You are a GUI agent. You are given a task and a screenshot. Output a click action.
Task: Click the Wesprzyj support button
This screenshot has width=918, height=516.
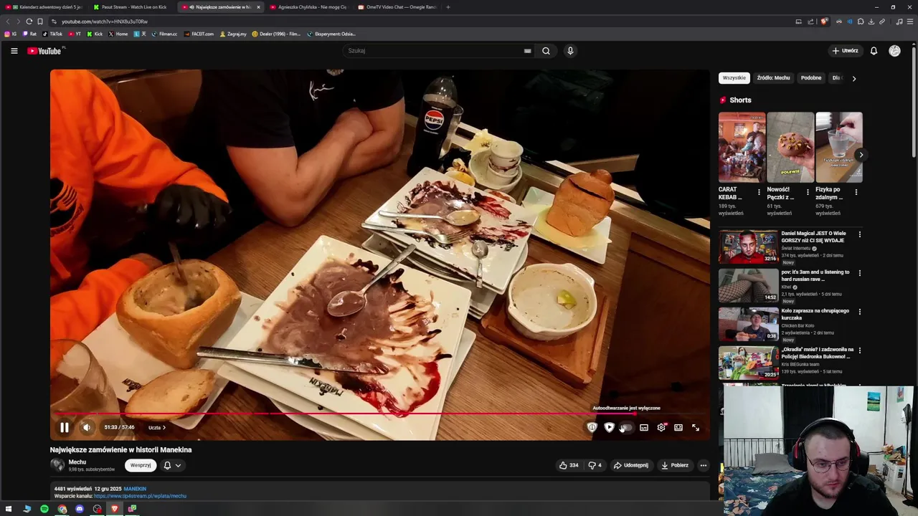click(141, 465)
